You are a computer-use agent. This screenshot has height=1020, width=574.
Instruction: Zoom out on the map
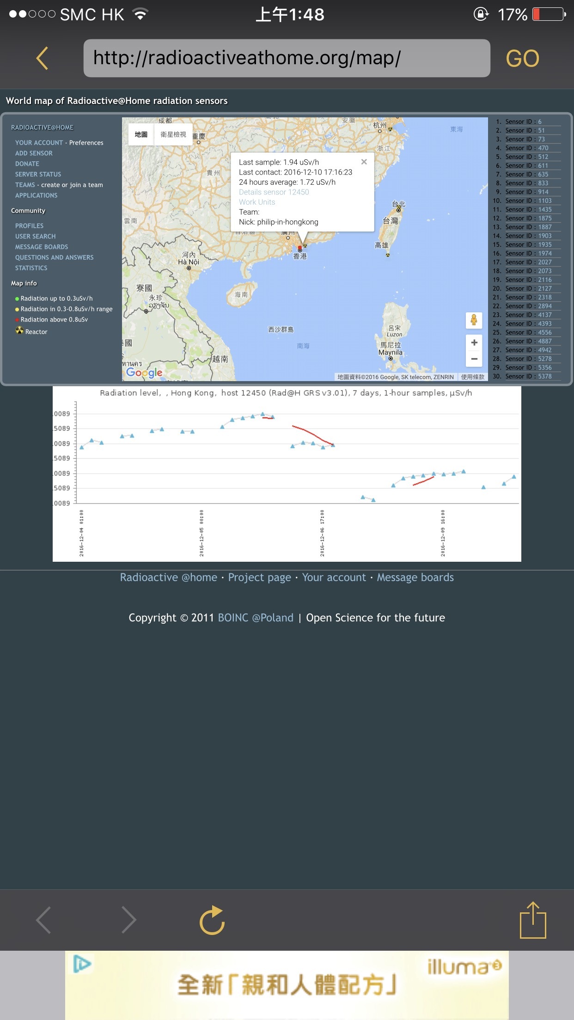(x=474, y=359)
